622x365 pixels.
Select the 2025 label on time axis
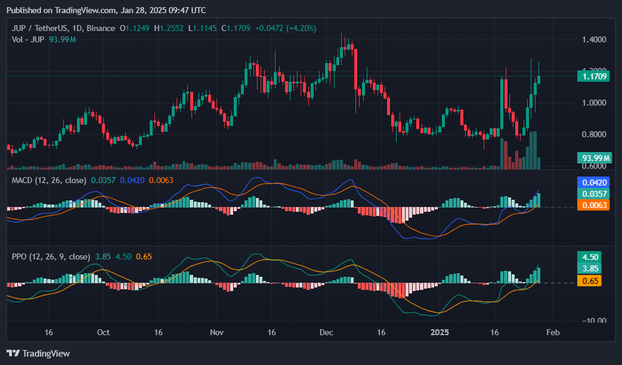(x=441, y=332)
